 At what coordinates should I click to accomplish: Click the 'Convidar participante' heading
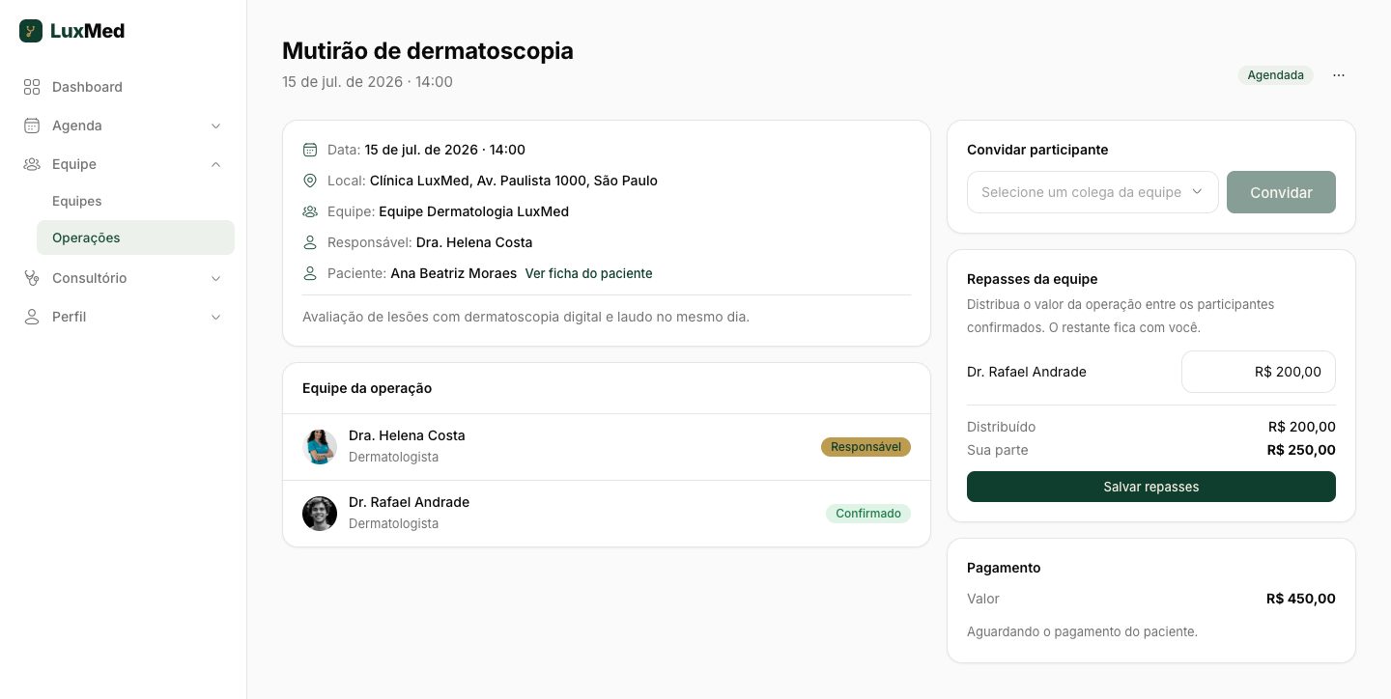point(1037,150)
